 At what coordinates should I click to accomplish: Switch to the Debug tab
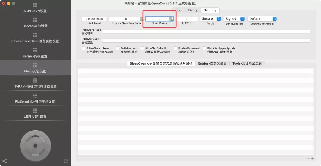pyautogui.click(x=193, y=10)
